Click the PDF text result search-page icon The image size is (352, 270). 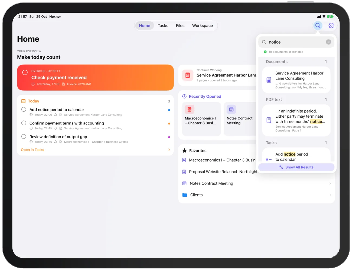pyautogui.click(x=269, y=120)
